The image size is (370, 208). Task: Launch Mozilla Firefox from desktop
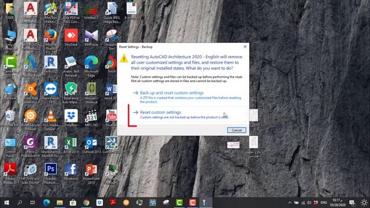pos(50,40)
